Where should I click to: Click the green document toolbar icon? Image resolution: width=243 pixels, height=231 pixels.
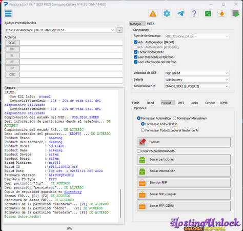(x=208, y=14)
